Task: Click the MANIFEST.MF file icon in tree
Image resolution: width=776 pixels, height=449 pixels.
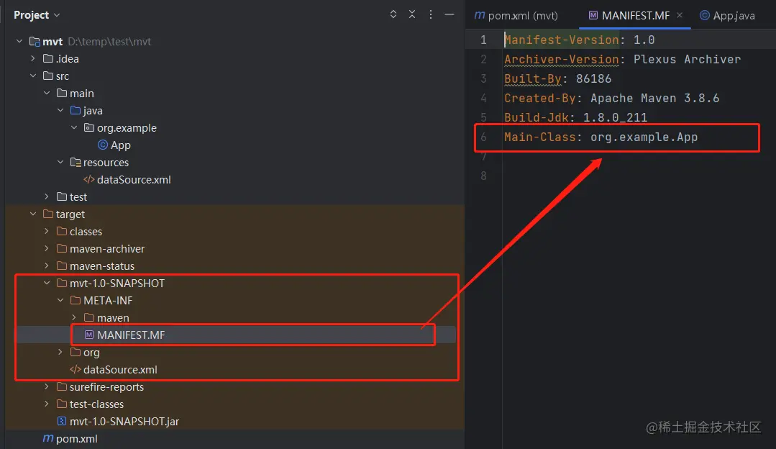Action: tap(89, 335)
